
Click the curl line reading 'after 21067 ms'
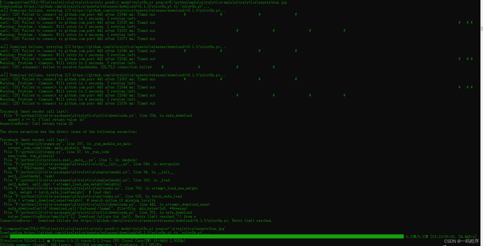(x=78, y=79)
